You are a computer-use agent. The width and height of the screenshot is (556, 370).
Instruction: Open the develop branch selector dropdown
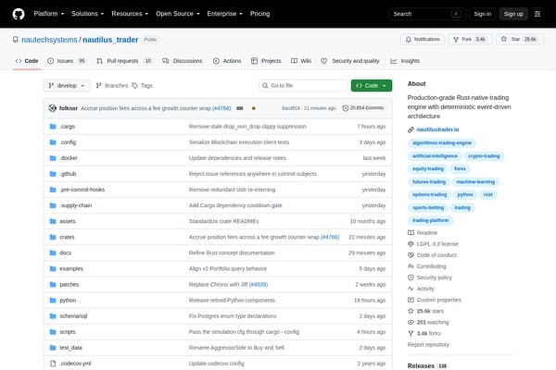click(67, 86)
